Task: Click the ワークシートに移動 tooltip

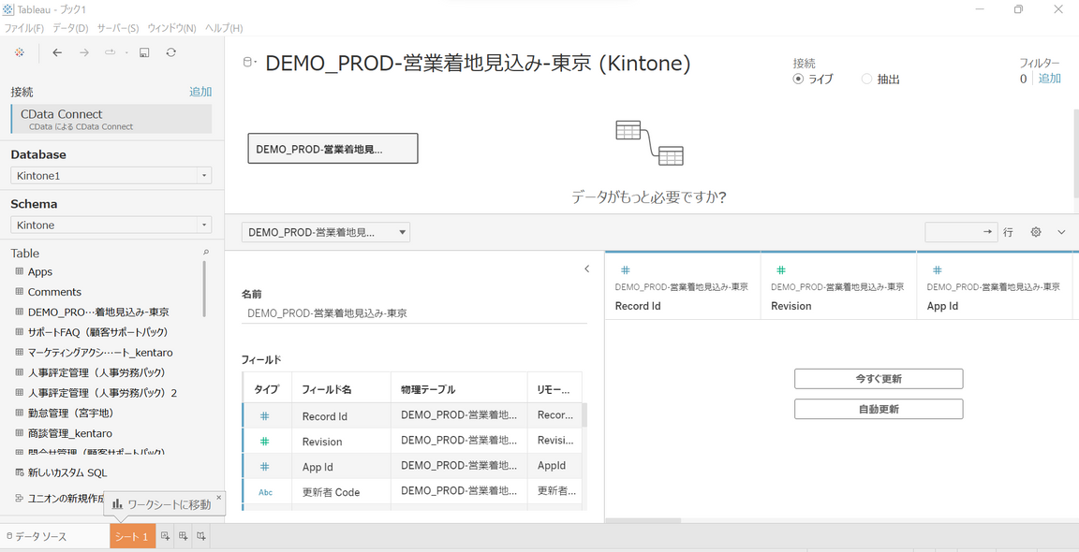Action: [164, 504]
